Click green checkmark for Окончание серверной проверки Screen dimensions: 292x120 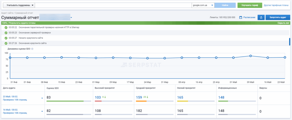(x=6, y=33)
